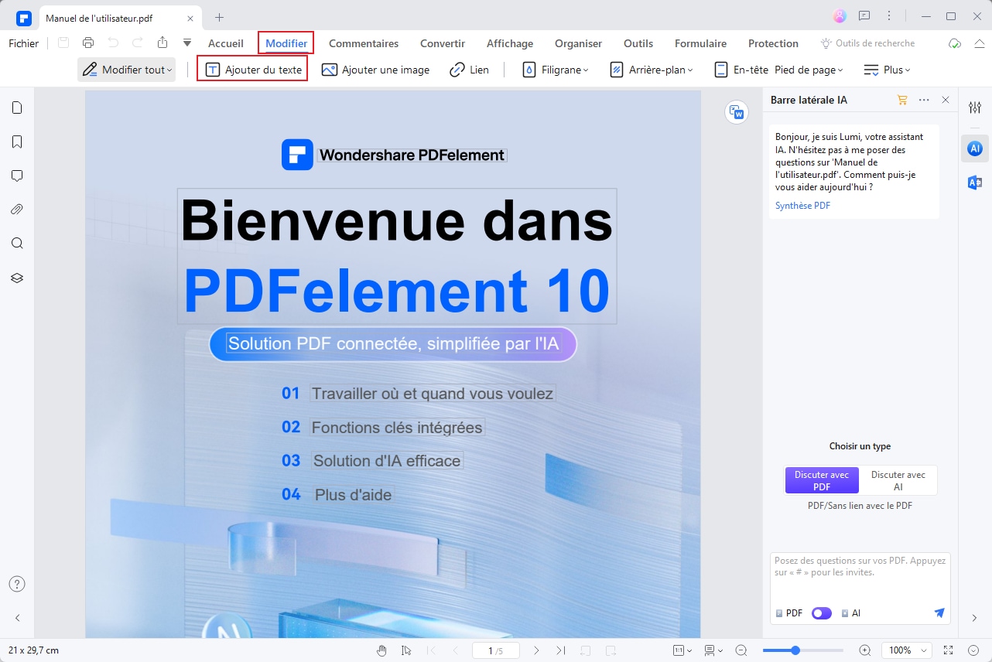Click the zoom in plus button
Image resolution: width=992 pixels, height=662 pixels.
tap(865, 650)
